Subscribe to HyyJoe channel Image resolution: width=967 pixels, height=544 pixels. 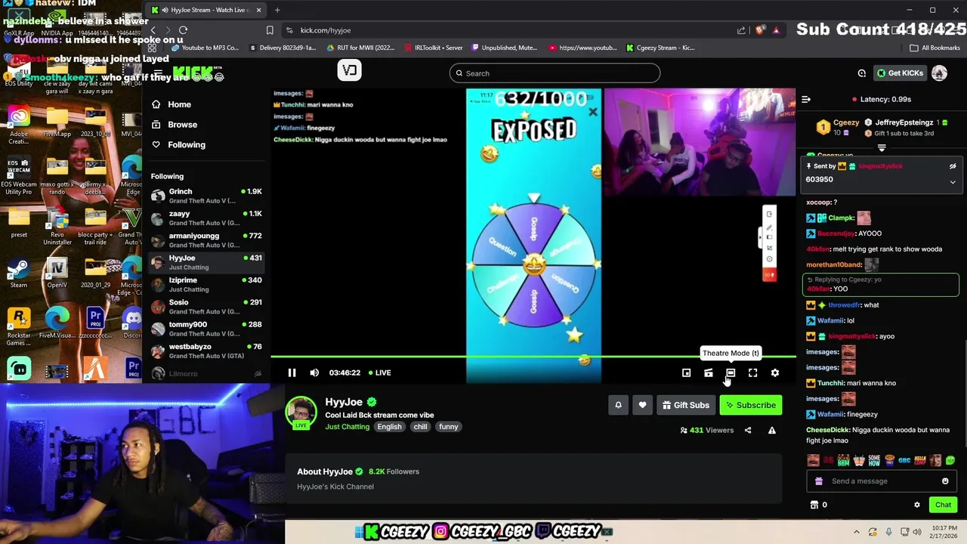coord(751,405)
